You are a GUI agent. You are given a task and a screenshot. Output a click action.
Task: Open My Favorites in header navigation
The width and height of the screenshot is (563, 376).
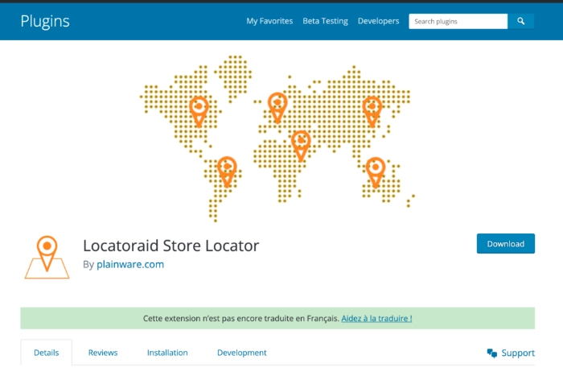pos(269,21)
